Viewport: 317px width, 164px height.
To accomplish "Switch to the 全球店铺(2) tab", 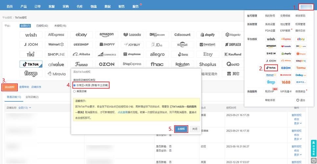I will pyautogui.click(x=32, y=97).
